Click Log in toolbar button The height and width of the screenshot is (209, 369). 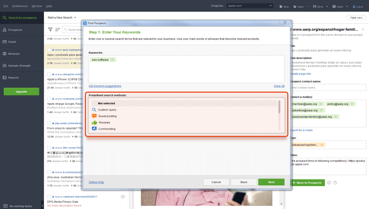(x=358, y=7)
